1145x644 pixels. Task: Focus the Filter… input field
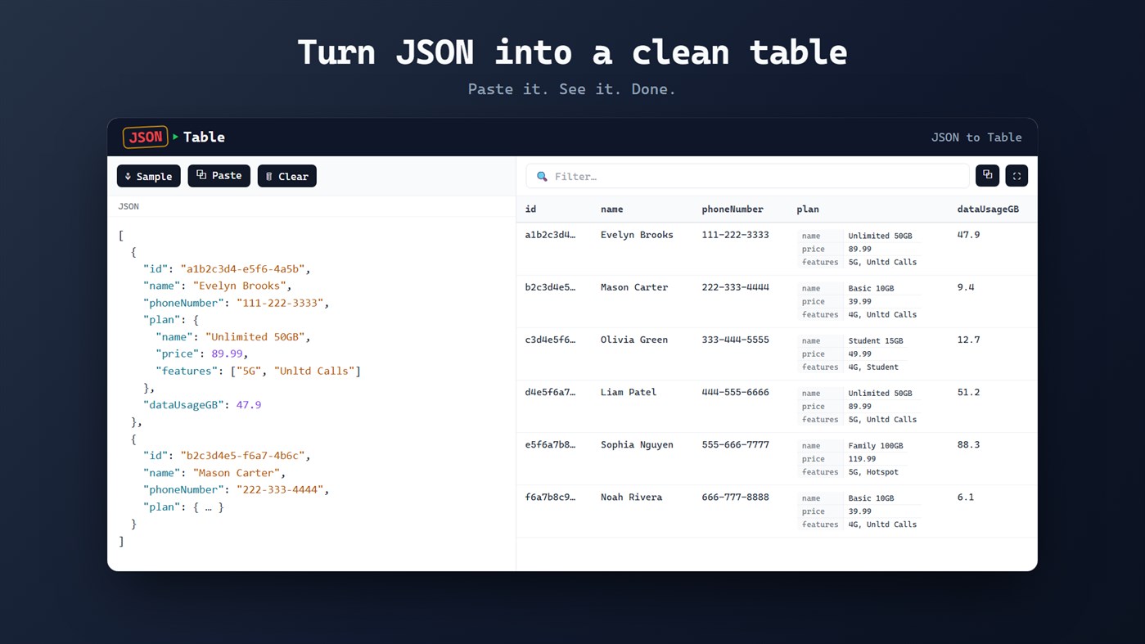coord(748,176)
